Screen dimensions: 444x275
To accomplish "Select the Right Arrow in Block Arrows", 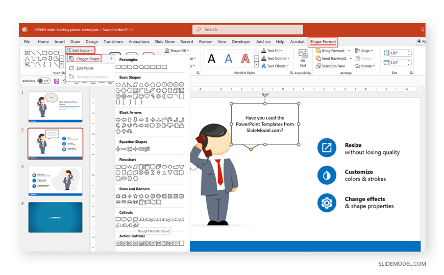I will click(x=118, y=119).
